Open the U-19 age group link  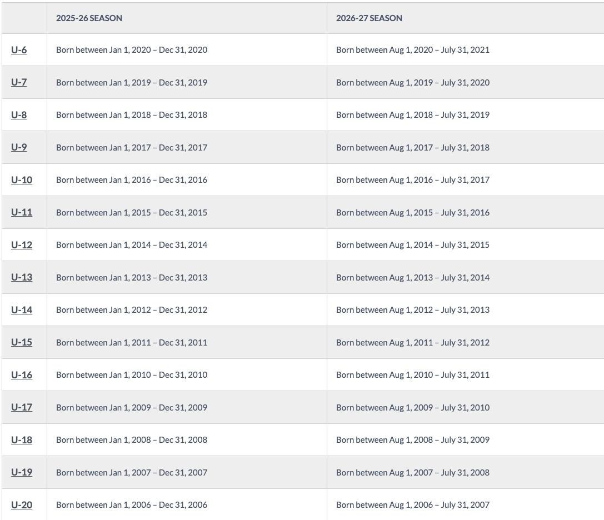tap(22, 472)
